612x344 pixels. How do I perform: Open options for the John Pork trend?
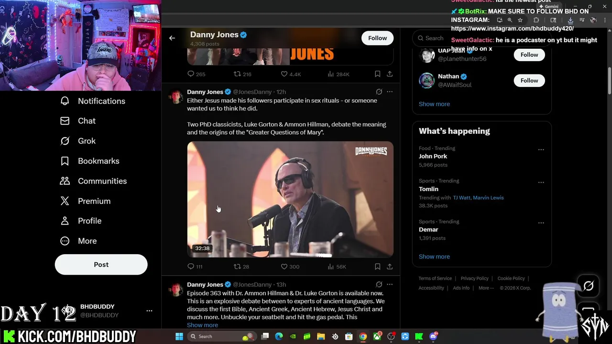tap(541, 150)
